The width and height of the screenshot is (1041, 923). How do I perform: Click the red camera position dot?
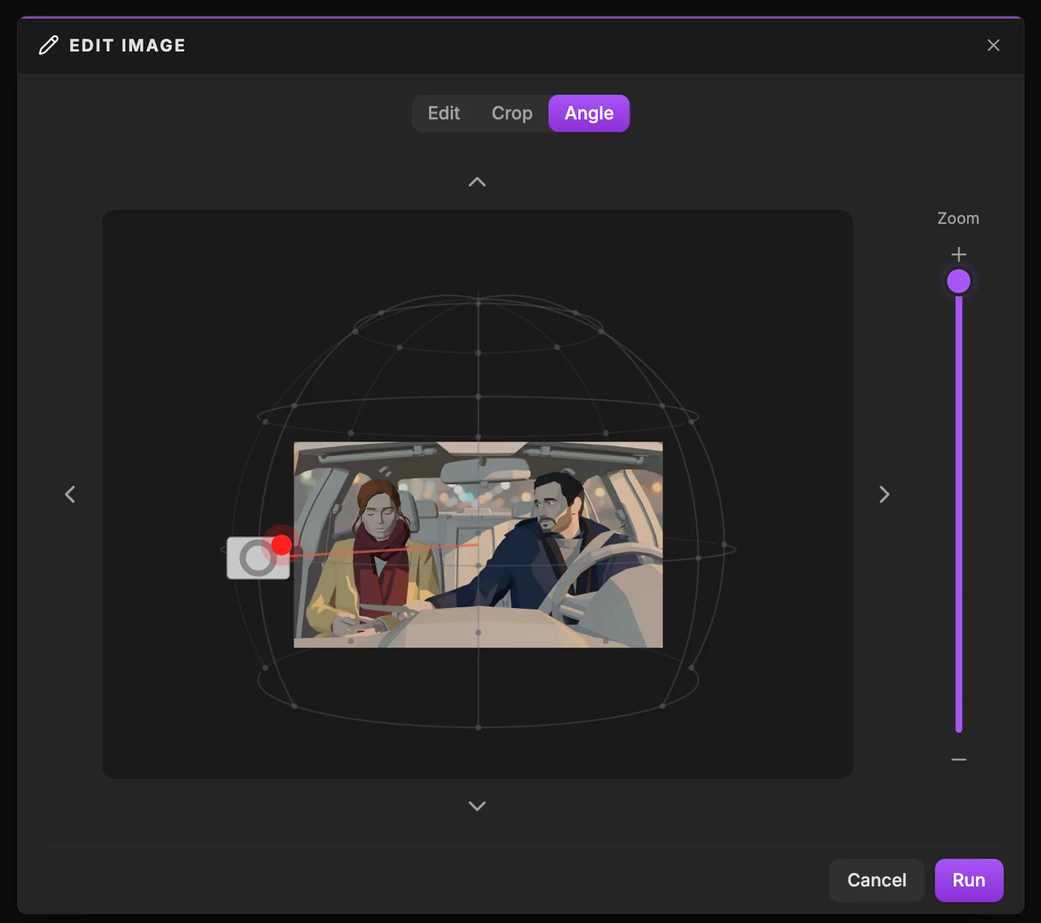tap(281, 544)
